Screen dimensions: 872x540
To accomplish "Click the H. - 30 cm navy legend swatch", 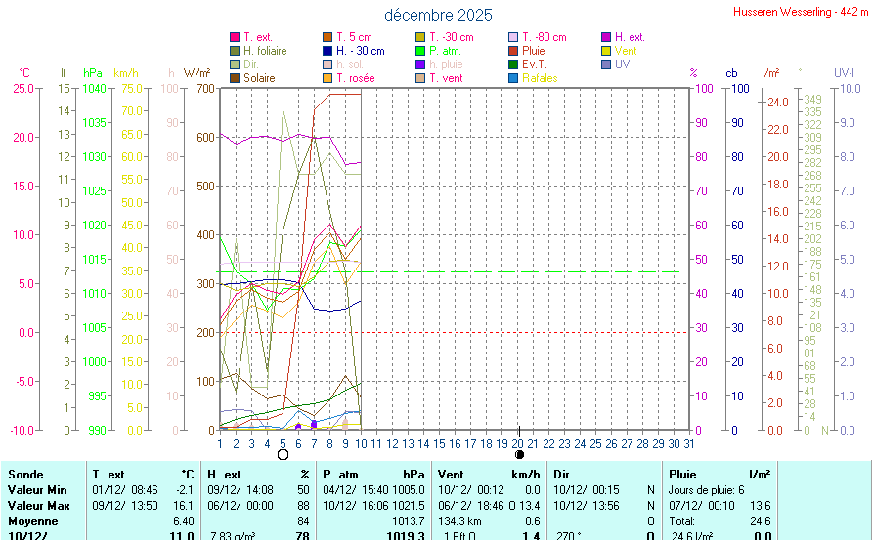I will [x=327, y=51].
